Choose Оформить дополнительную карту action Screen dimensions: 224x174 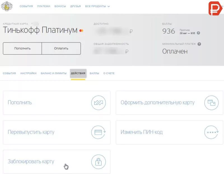169,103
